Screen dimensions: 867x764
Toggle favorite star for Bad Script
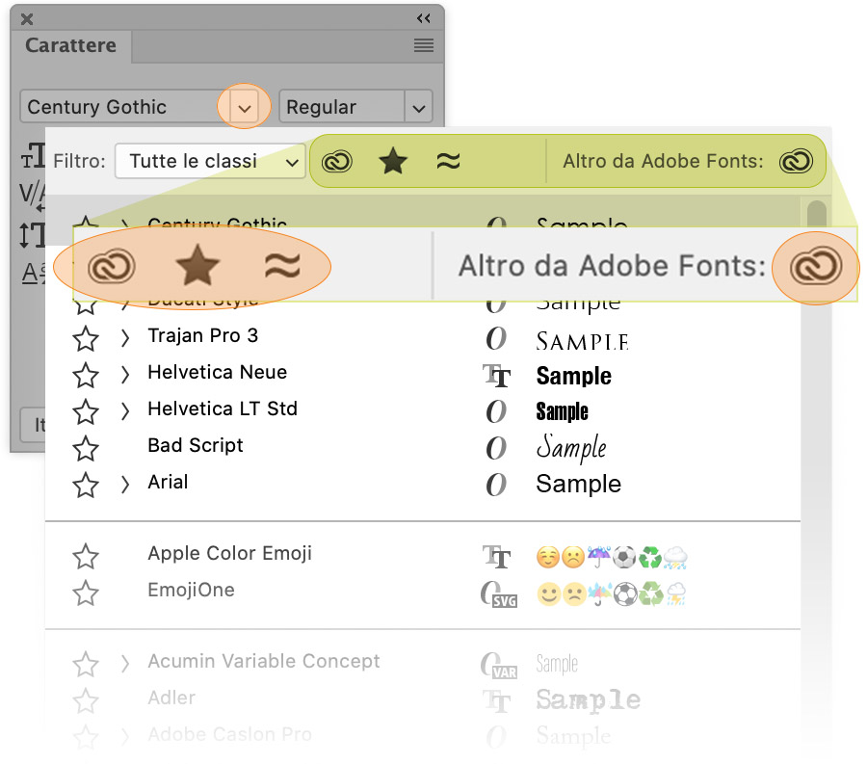pyautogui.click(x=86, y=448)
